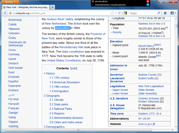Open the Robert Duffy link
179x133 pixels.
(146, 78)
